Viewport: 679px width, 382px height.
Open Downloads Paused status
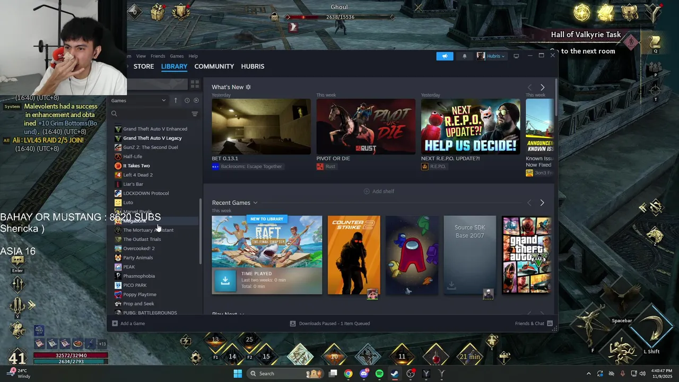(x=330, y=324)
